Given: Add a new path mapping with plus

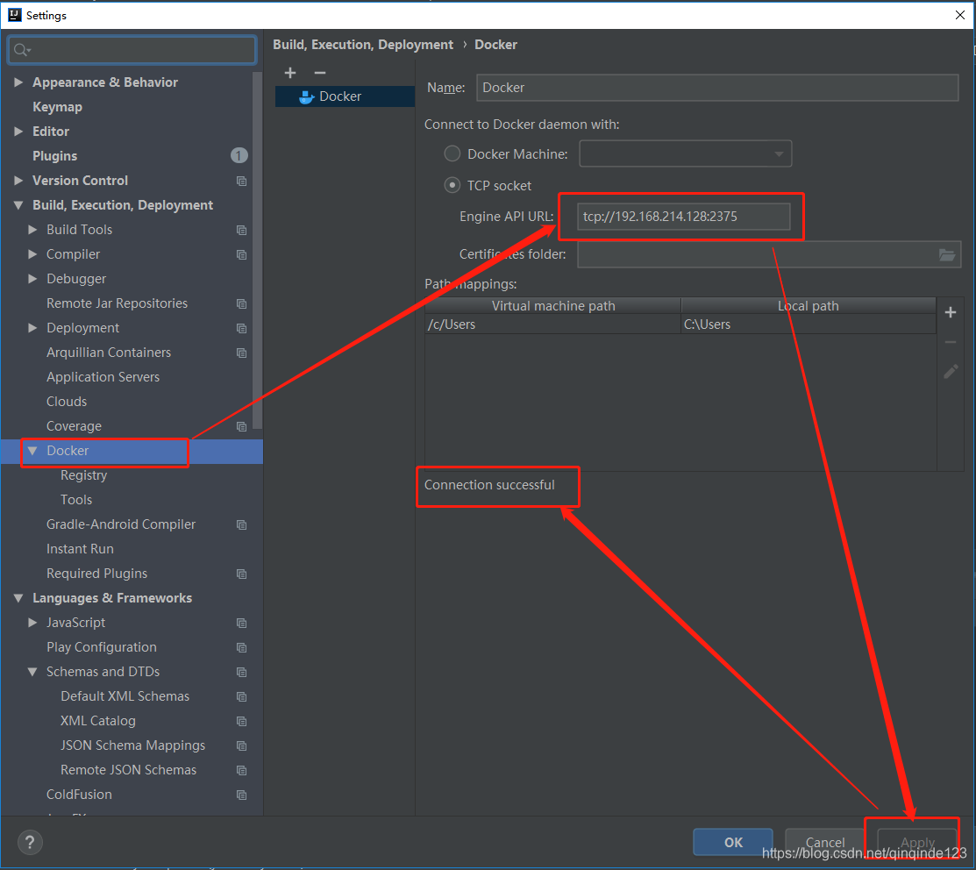Looking at the screenshot, I should [x=951, y=312].
